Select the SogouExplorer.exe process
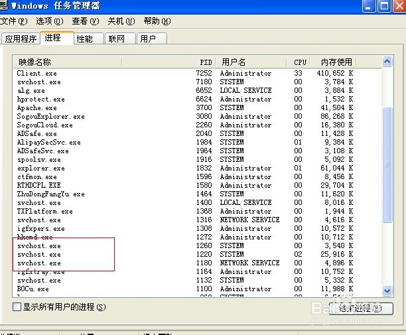The width and height of the screenshot is (406, 335). coord(197,116)
